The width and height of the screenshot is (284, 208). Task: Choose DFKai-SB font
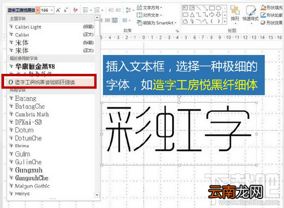click(x=51, y=122)
